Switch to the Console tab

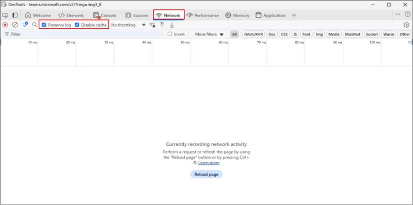tap(105, 15)
